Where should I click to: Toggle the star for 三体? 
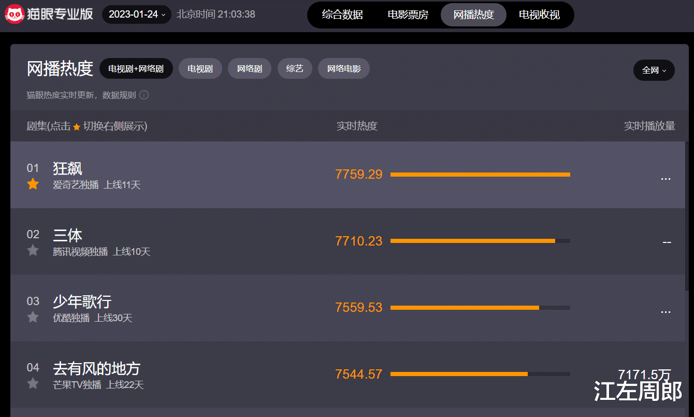(x=33, y=250)
